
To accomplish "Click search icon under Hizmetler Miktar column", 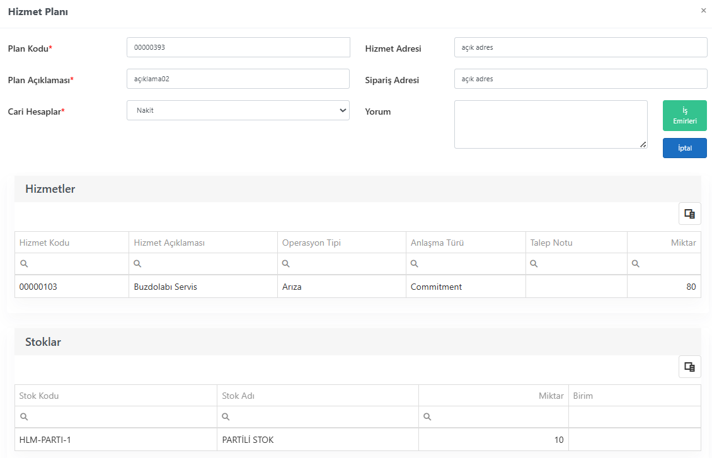I will click(x=636, y=264).
